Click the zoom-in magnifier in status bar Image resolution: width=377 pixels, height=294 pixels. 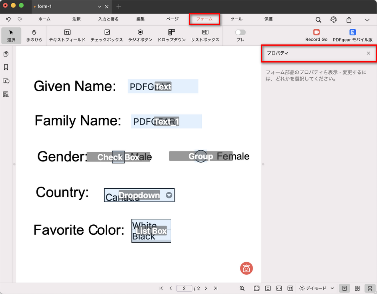[242, 288]
